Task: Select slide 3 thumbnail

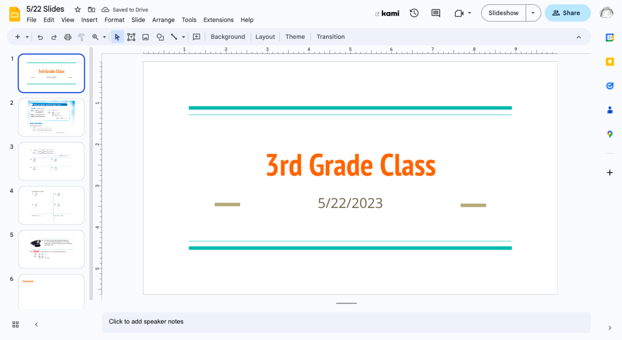Action: click(x=52, y=161)
